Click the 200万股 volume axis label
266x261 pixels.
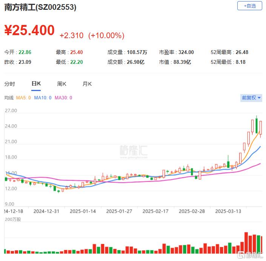tap(13, 219)
